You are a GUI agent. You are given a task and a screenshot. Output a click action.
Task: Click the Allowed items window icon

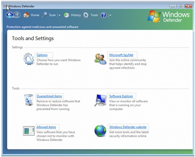coord(29,131)
